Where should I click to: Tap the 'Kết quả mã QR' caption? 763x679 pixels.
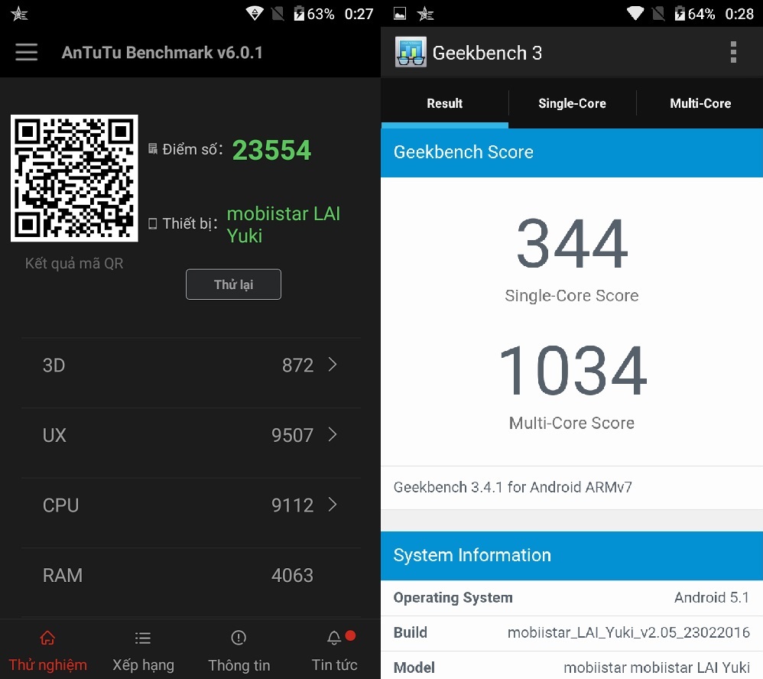74,263
